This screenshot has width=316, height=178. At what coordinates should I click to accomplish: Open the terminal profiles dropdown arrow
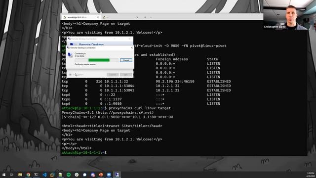(x=151, y=17)
